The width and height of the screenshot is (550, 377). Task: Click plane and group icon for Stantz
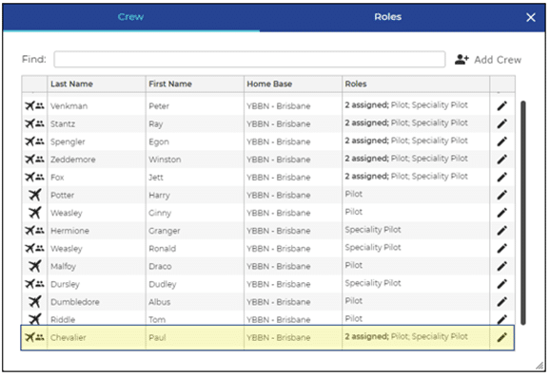tap(34, 123)
